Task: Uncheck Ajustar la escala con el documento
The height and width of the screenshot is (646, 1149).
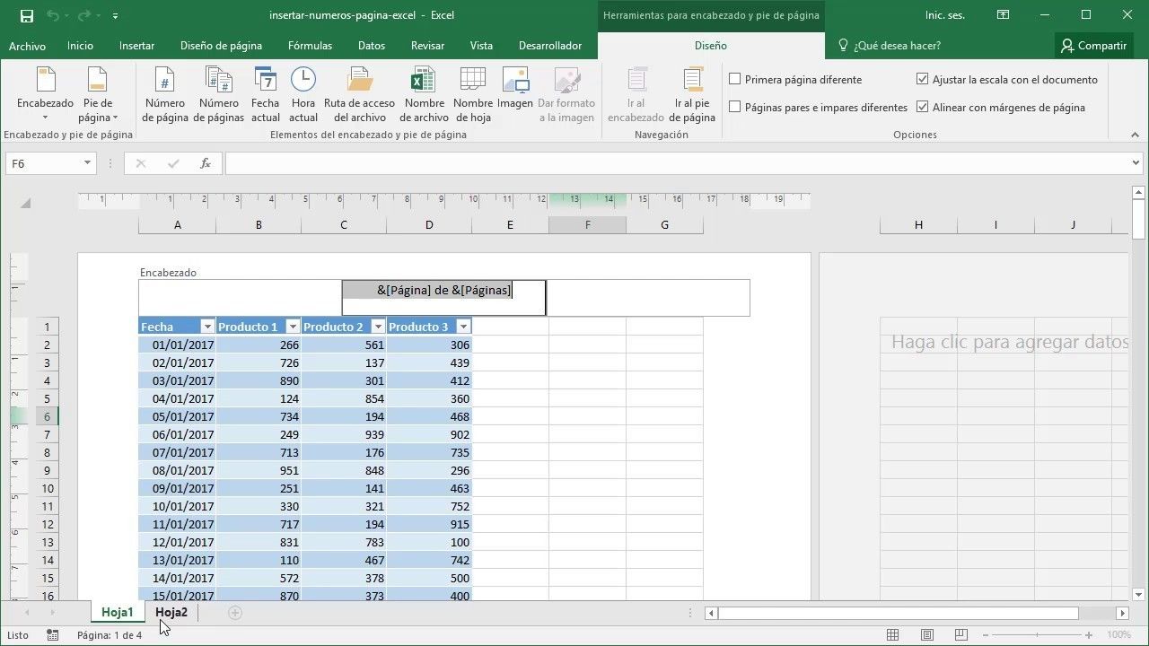Action: tap(923, 79)
